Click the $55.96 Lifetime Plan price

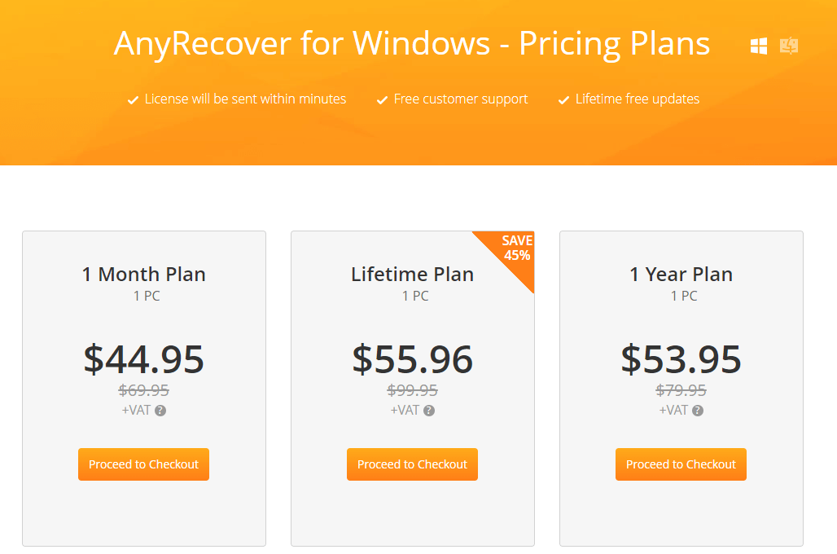412,359
